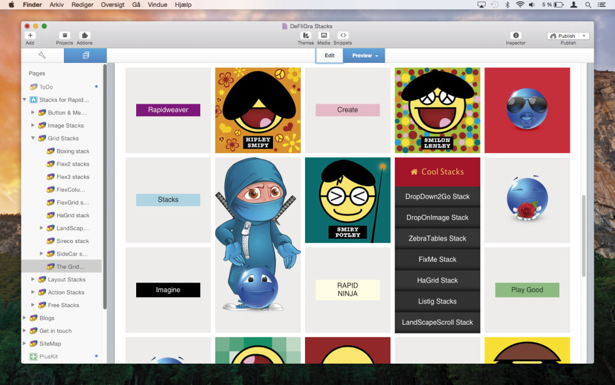Switch to Preview mode

point(365,55)
